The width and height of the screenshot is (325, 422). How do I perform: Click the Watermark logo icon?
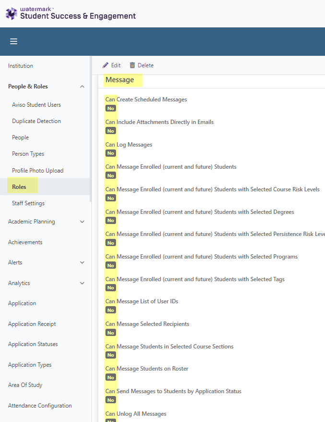(12, 13)
